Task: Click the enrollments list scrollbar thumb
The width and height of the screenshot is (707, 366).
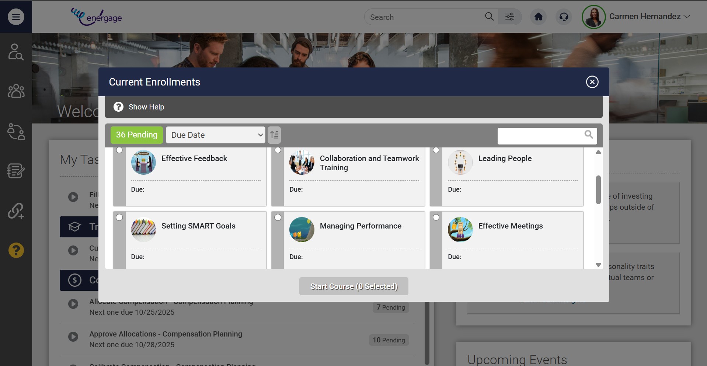Action: [x=598, y=189]
